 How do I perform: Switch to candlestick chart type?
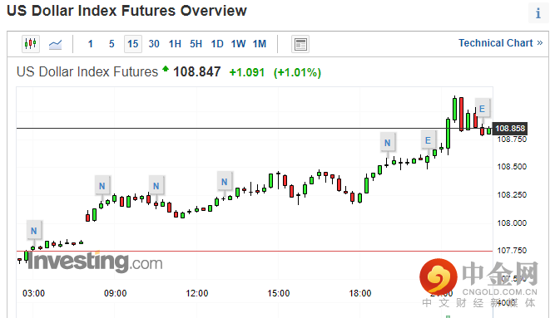coord(31,44)
